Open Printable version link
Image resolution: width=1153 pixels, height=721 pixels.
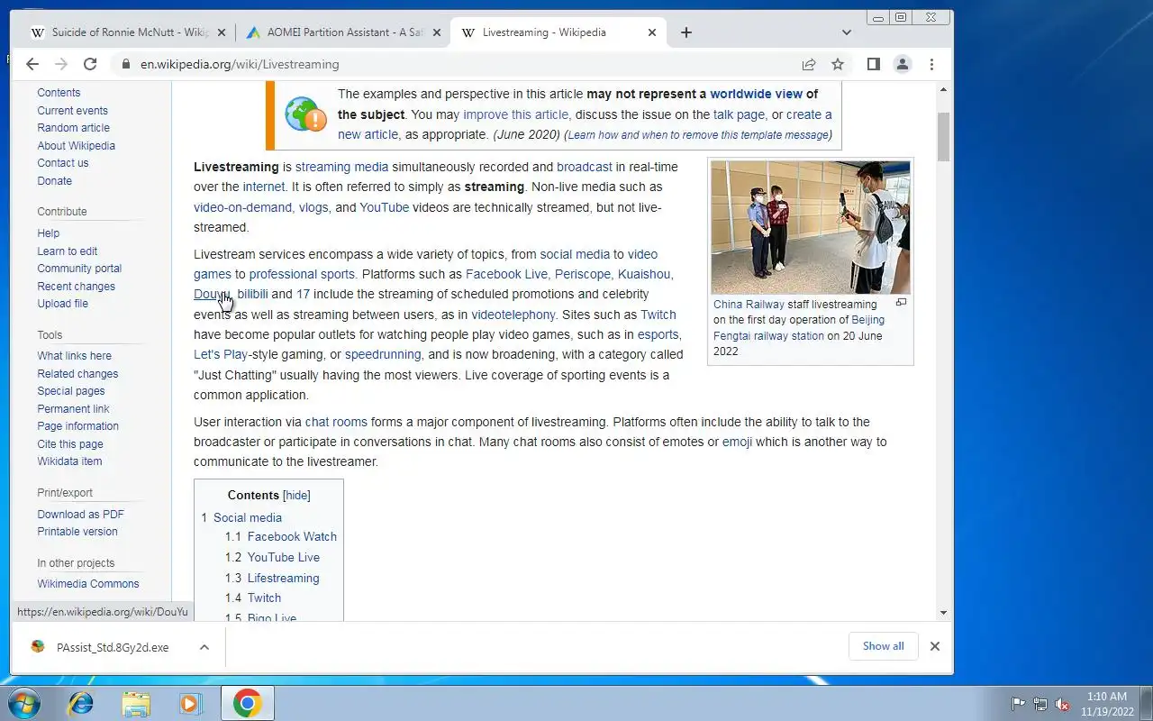pos(77,531)
